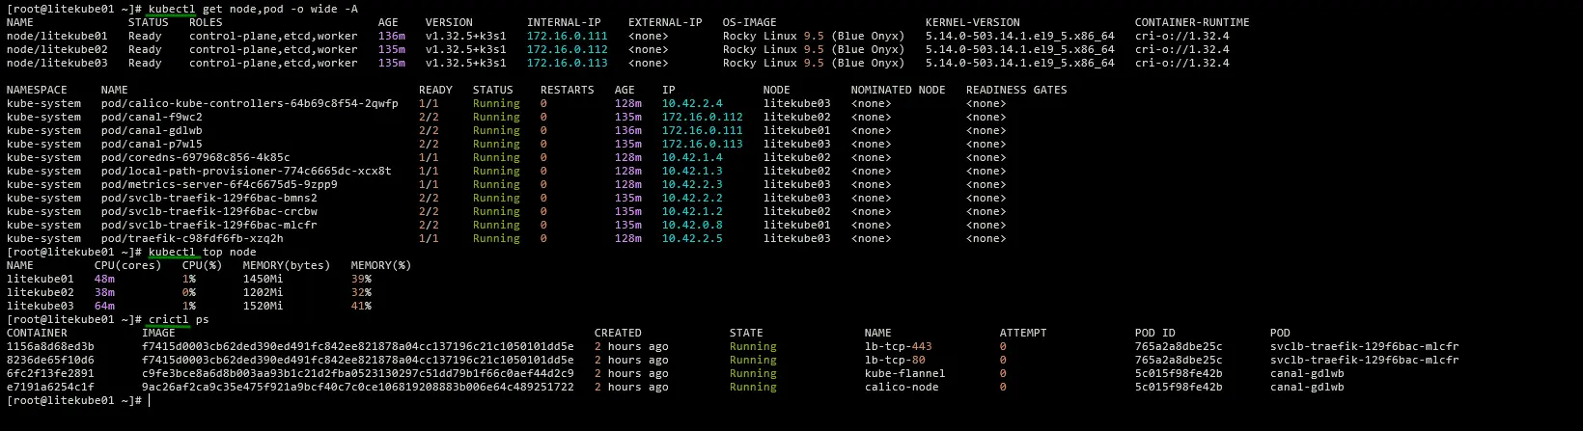
Task: Click 172.16.0.112 in node/litekube02 row
Action: [x=568, y=49]
